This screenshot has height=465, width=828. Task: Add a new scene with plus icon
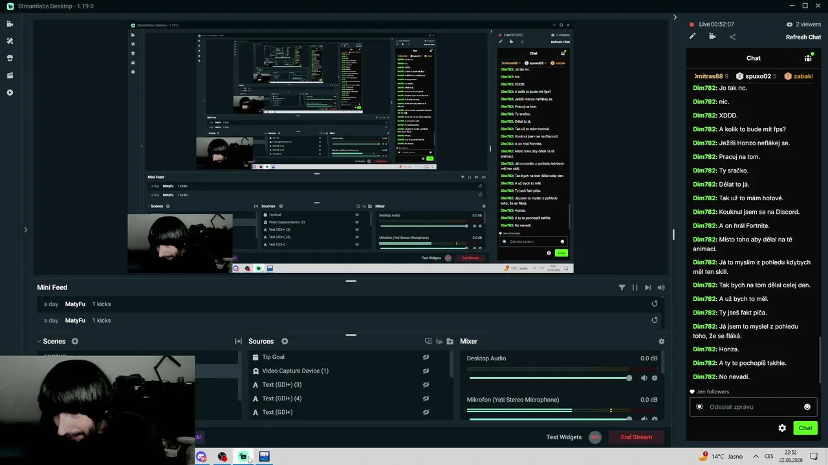point(75,341)
